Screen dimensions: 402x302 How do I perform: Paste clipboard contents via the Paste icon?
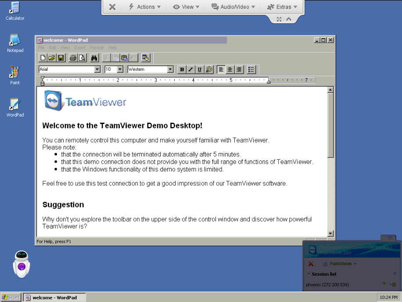pos(124,58)
